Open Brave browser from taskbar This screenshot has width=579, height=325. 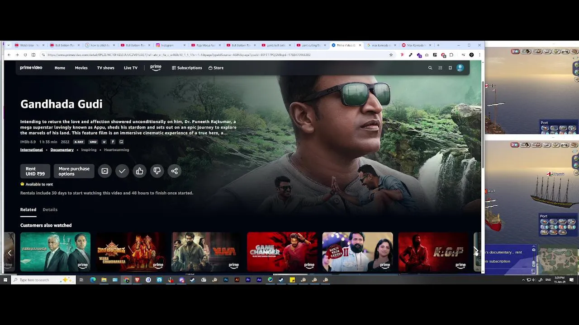tap(137, 280)
